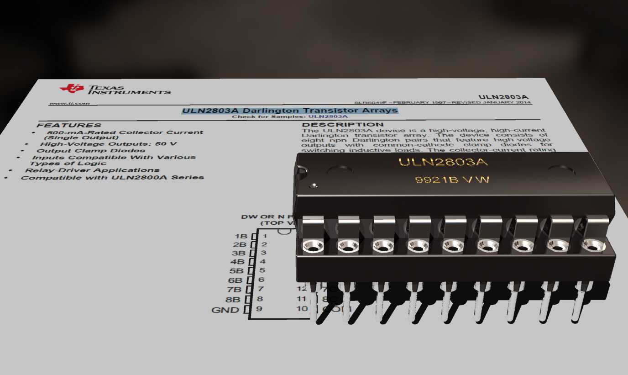The height and width of the screenshot is (375, 628).
Task: Select the Compatible with ULN2800A Series feature
Action: pos(112,177)
